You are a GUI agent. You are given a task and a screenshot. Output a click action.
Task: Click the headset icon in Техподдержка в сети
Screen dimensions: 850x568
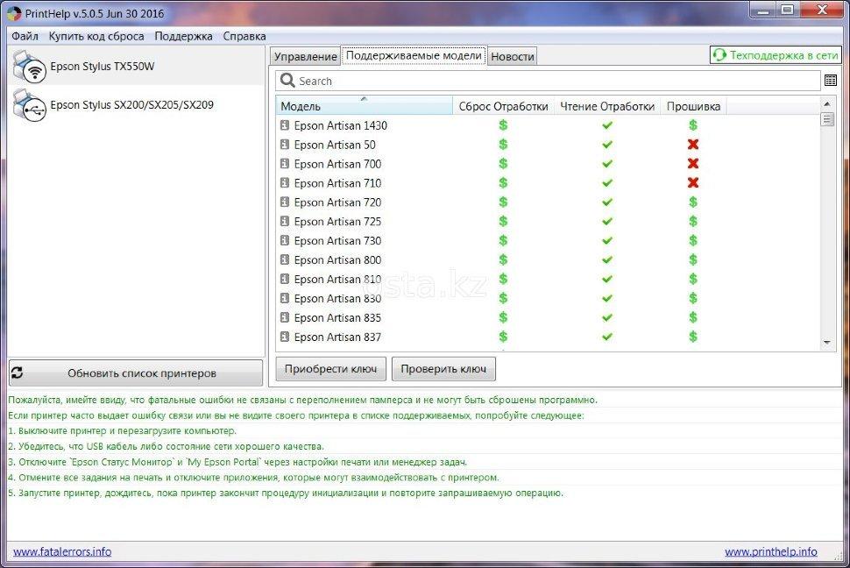[x=719, y=55]
